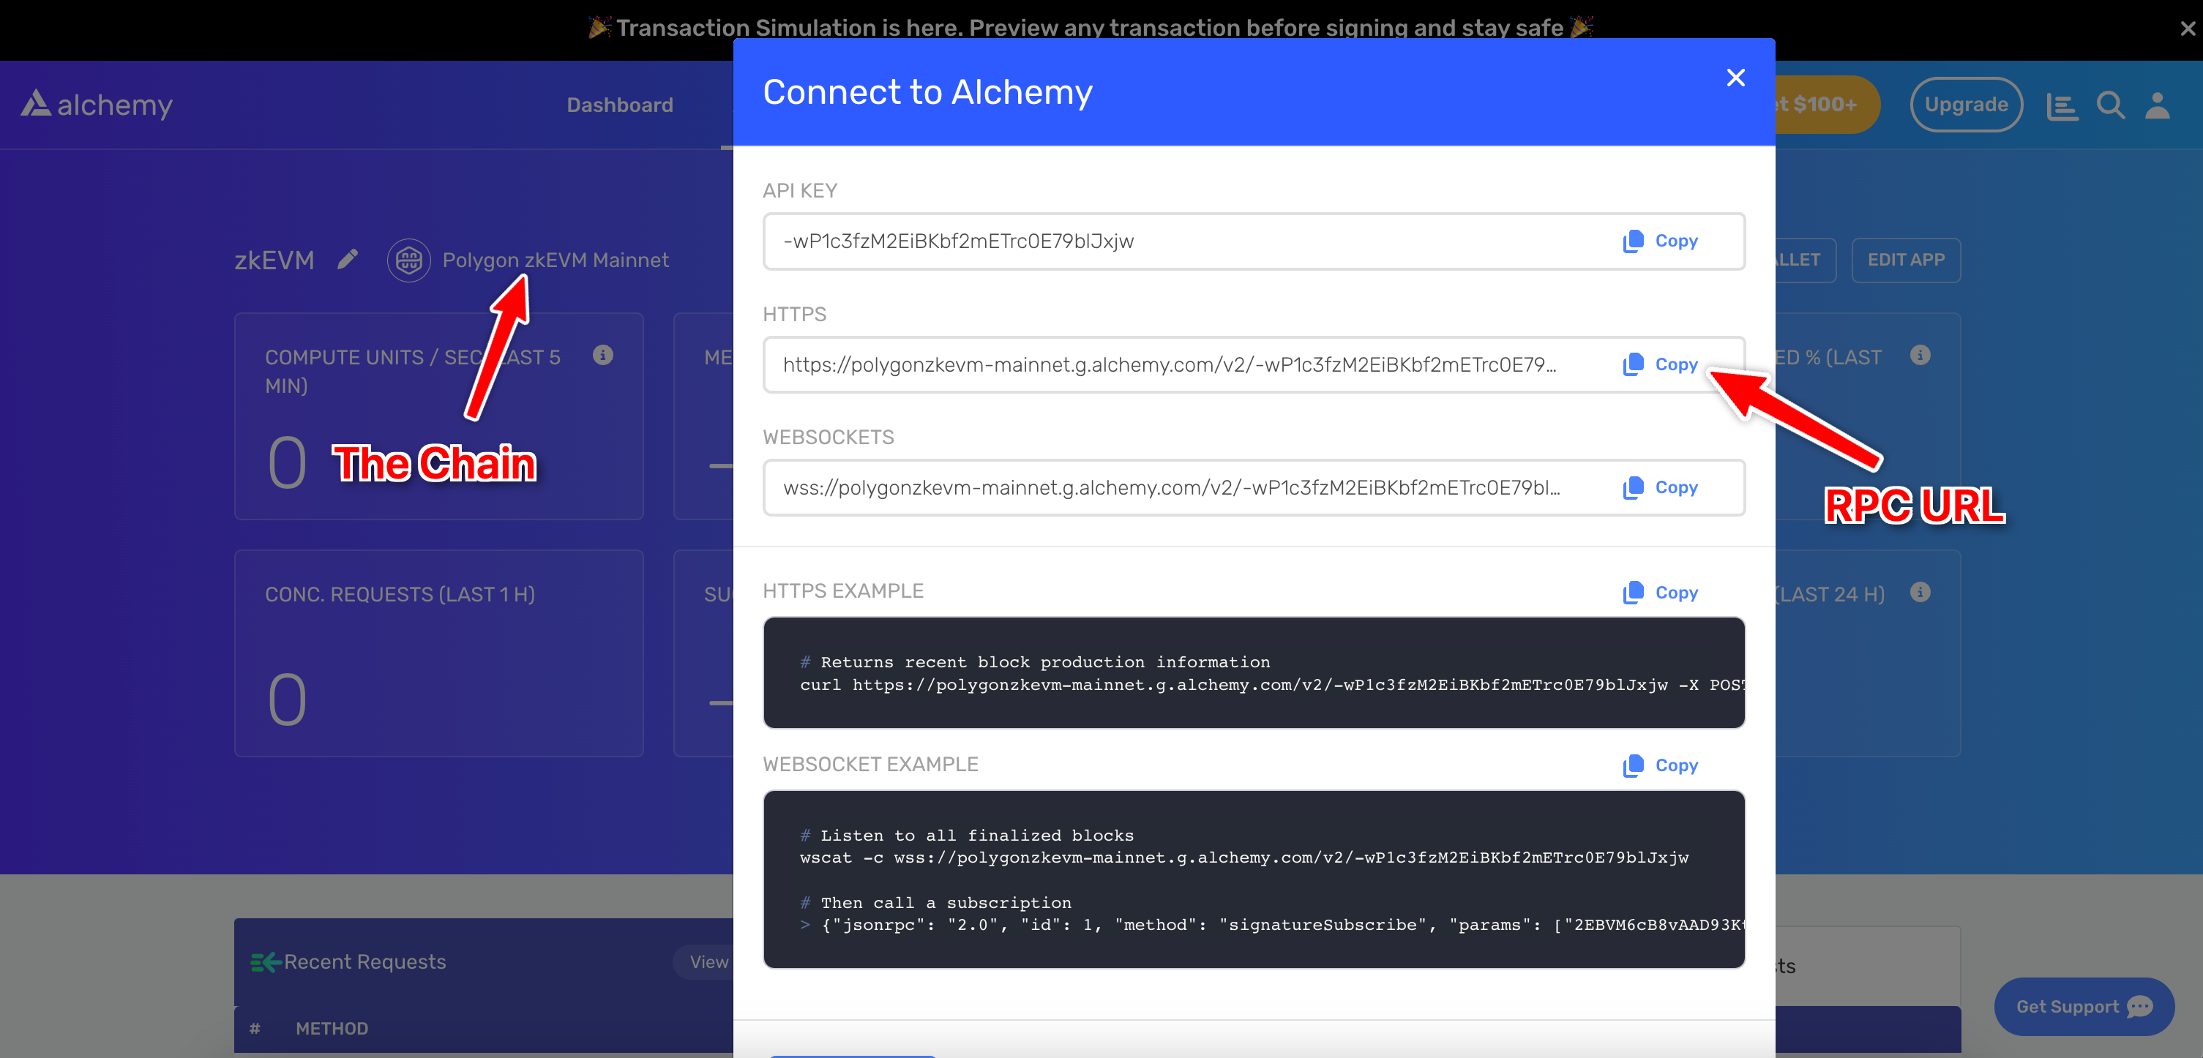Viewport: 2203px width, 1058px height.
Task: Copy the API KEY value
Action: pos(1661,241)
